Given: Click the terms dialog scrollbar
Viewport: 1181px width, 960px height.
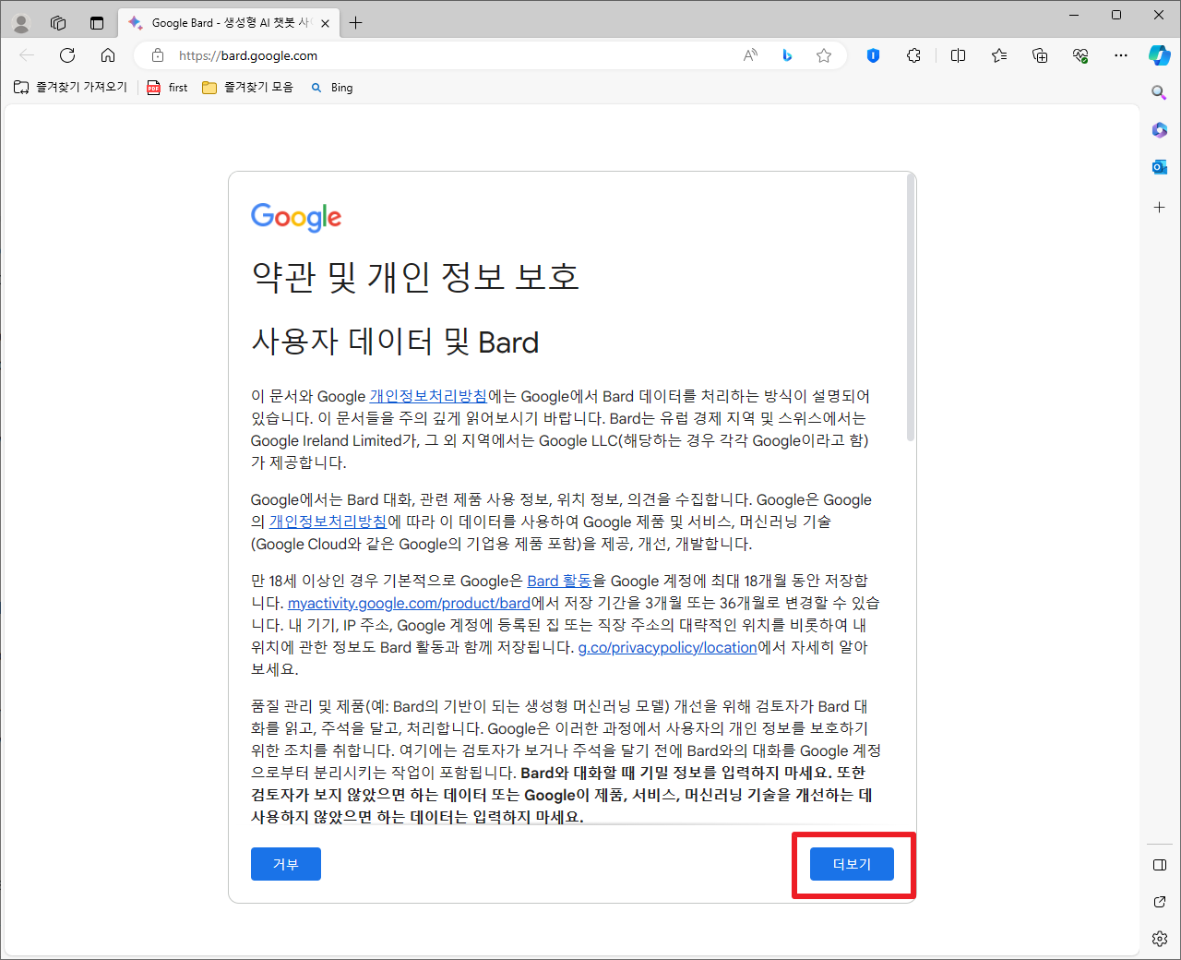Looking at the screenshot, I should tap(911, 307).
